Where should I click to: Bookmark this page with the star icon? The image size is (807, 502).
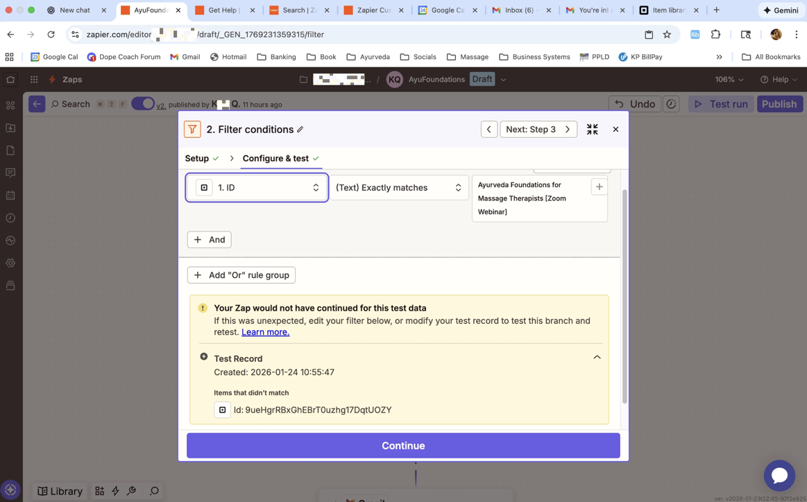pos(667,35)
